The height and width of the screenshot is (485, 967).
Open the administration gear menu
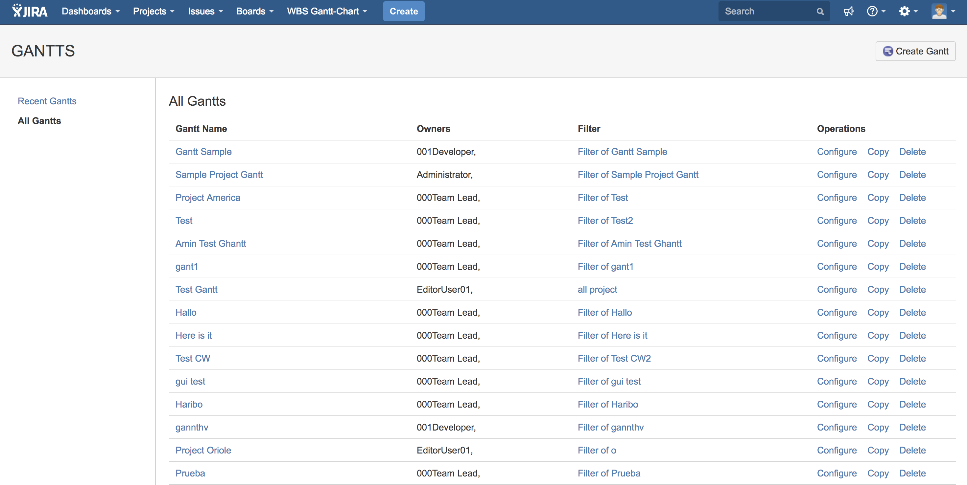(908, 11)
